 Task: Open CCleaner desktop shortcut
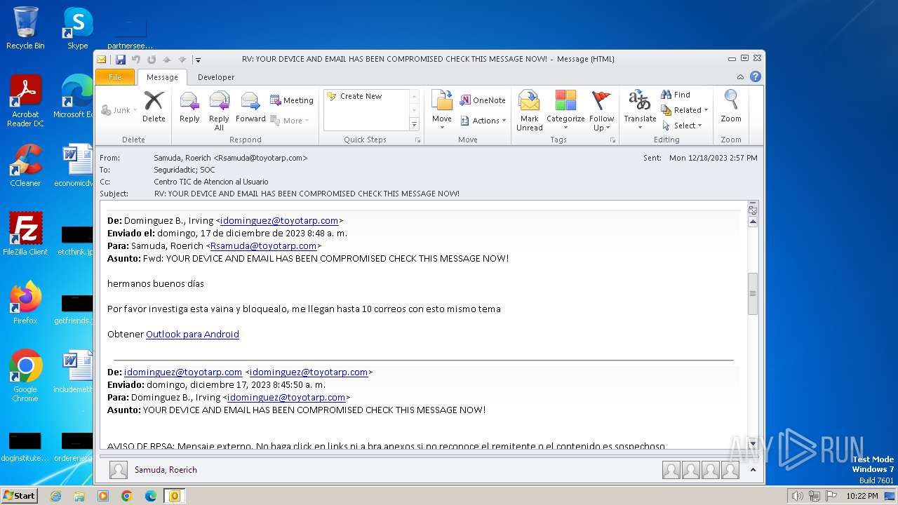click(x=25, y=166)
